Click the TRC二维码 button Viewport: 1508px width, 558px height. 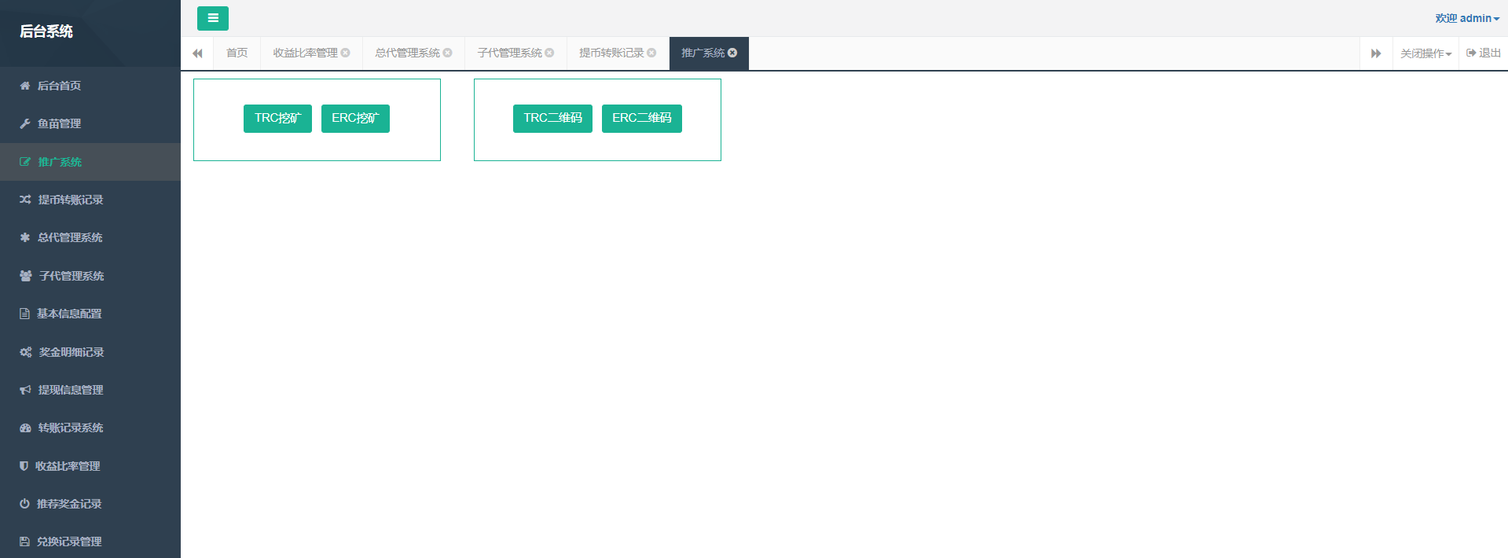pyautogui.click(x=552, y=119)
